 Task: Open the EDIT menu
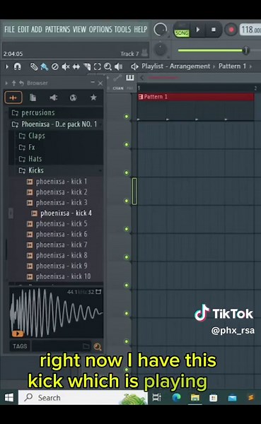(x=23, y=29)
